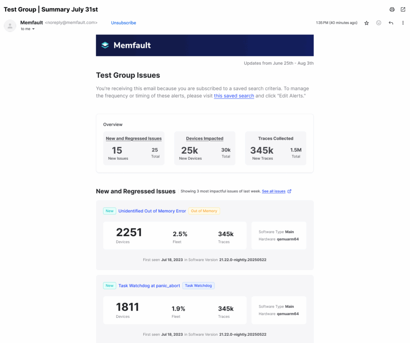Open Unidentified Out of Memory Error issue
Image resolution: width=410 pixels, height=343 pixels.
(152, 211)
